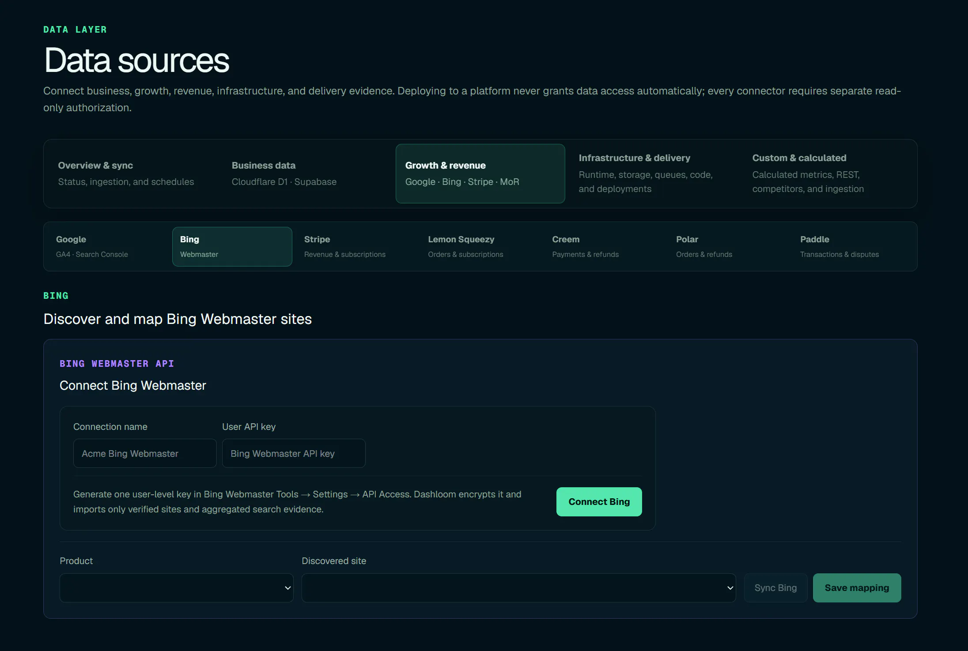Switch to the Business data tab
The image size is (968, 651).
pos(306,173)
